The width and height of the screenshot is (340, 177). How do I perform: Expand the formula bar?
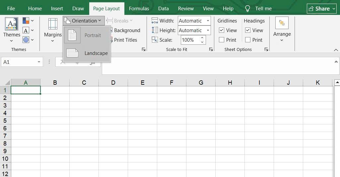[336, 62]
